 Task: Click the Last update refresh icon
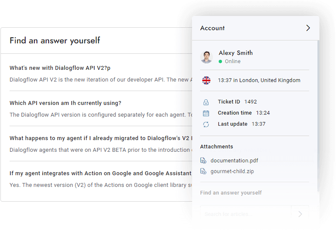pos(206,124)
